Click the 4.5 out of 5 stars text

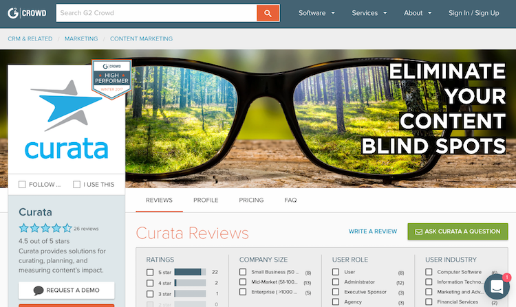click(x=44, y=241)
